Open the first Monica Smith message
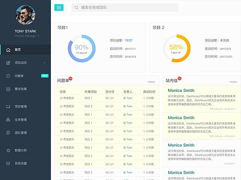The height and width of the screenshot is (180, 241). point(202,99)
